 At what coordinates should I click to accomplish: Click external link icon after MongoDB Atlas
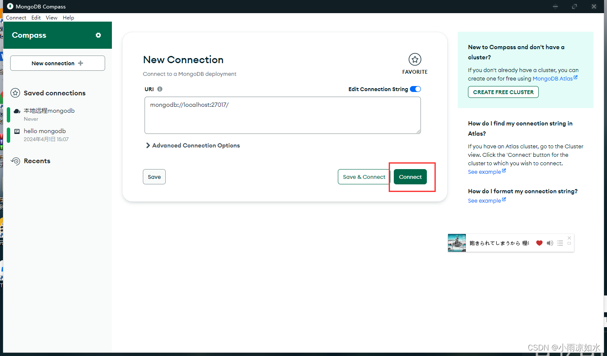tap(576, 78)
